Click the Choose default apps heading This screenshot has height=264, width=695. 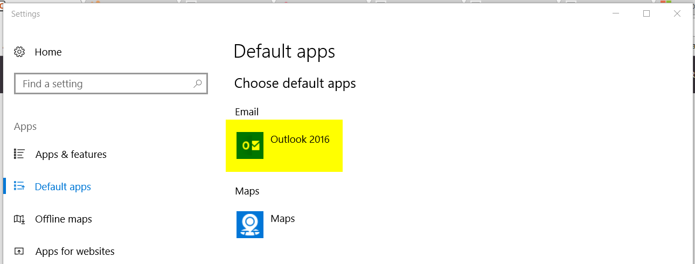point(295,84)
